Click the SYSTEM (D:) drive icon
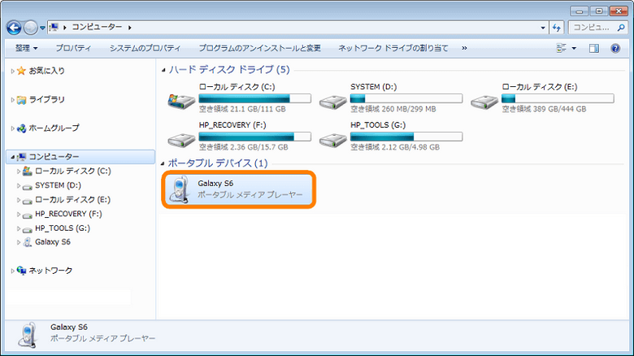 [332, 101]
